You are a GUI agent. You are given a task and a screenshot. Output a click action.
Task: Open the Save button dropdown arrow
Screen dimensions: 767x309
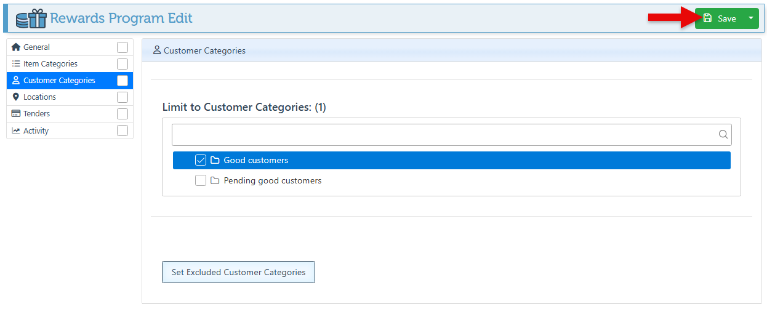(751, 18)
